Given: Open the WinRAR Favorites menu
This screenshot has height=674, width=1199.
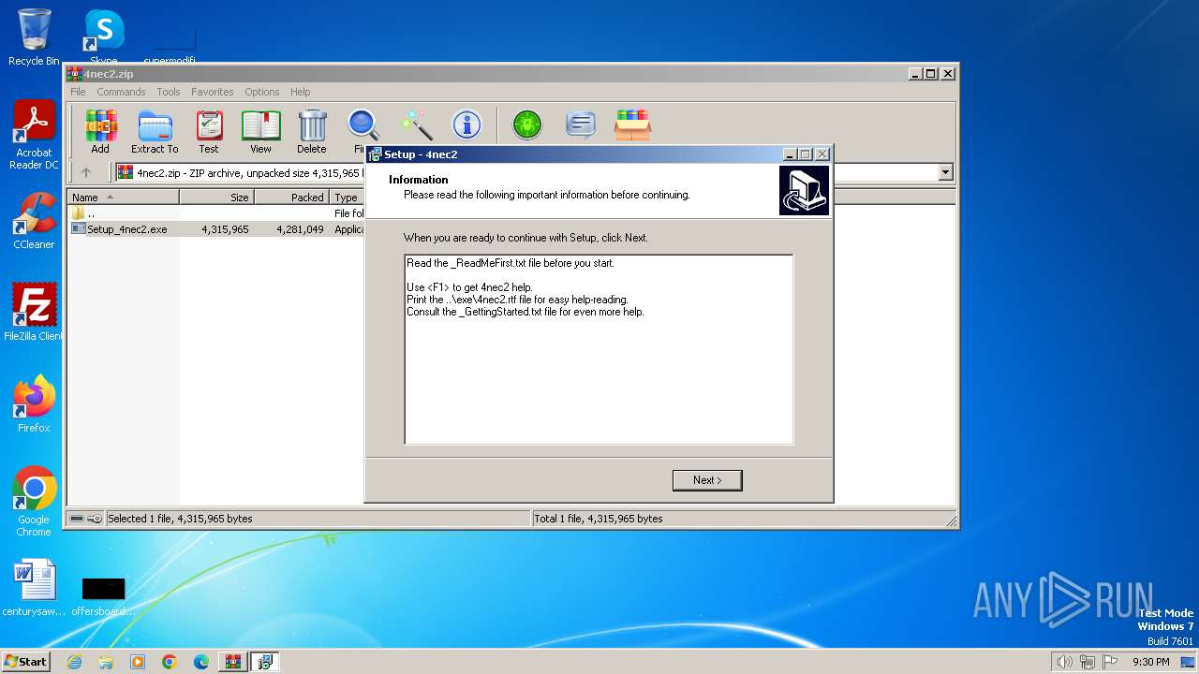Looking at the screenshot, I should 213,92.
